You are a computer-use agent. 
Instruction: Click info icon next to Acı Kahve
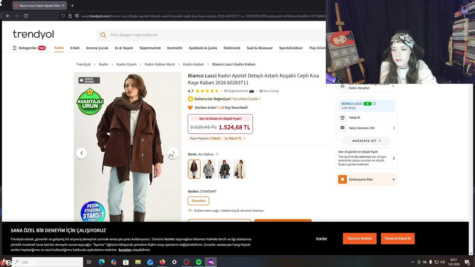pos(217,154)
